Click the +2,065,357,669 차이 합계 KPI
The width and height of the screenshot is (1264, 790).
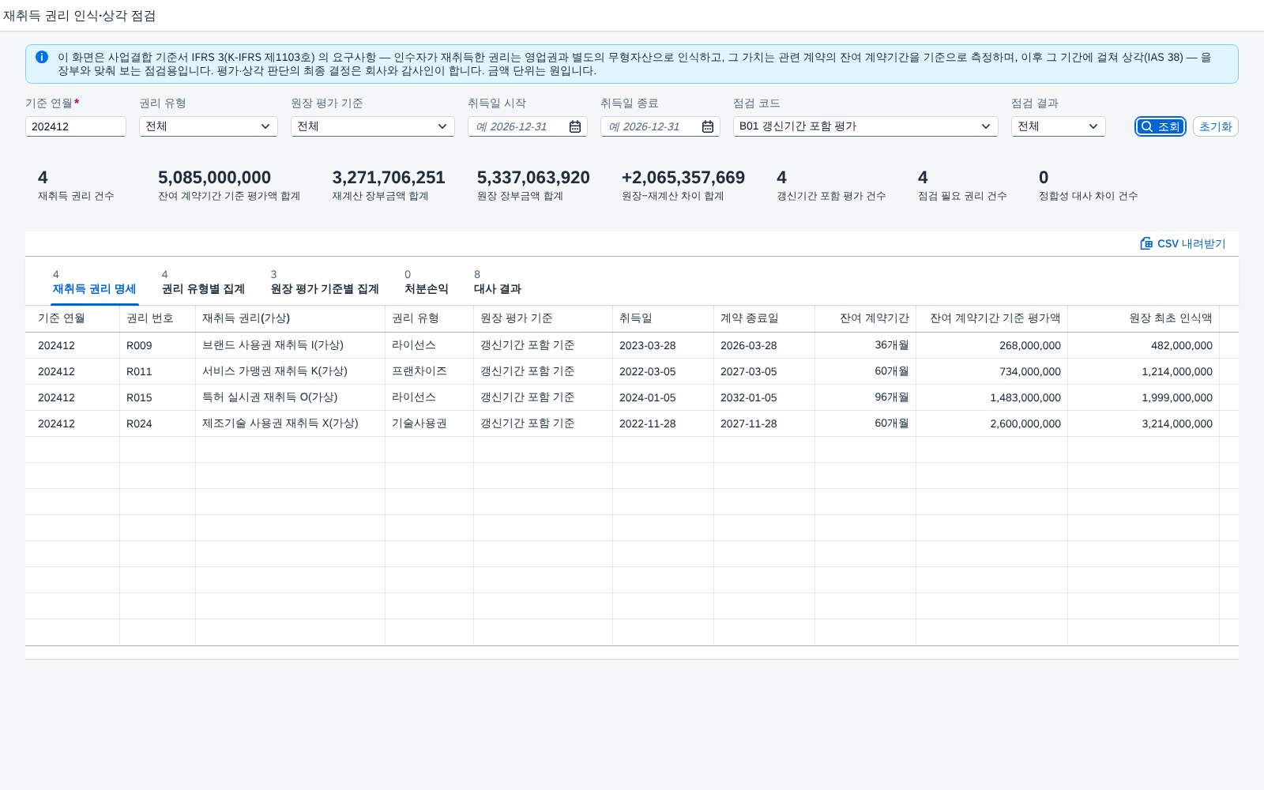pyautogui.click(x=683, y=185)
